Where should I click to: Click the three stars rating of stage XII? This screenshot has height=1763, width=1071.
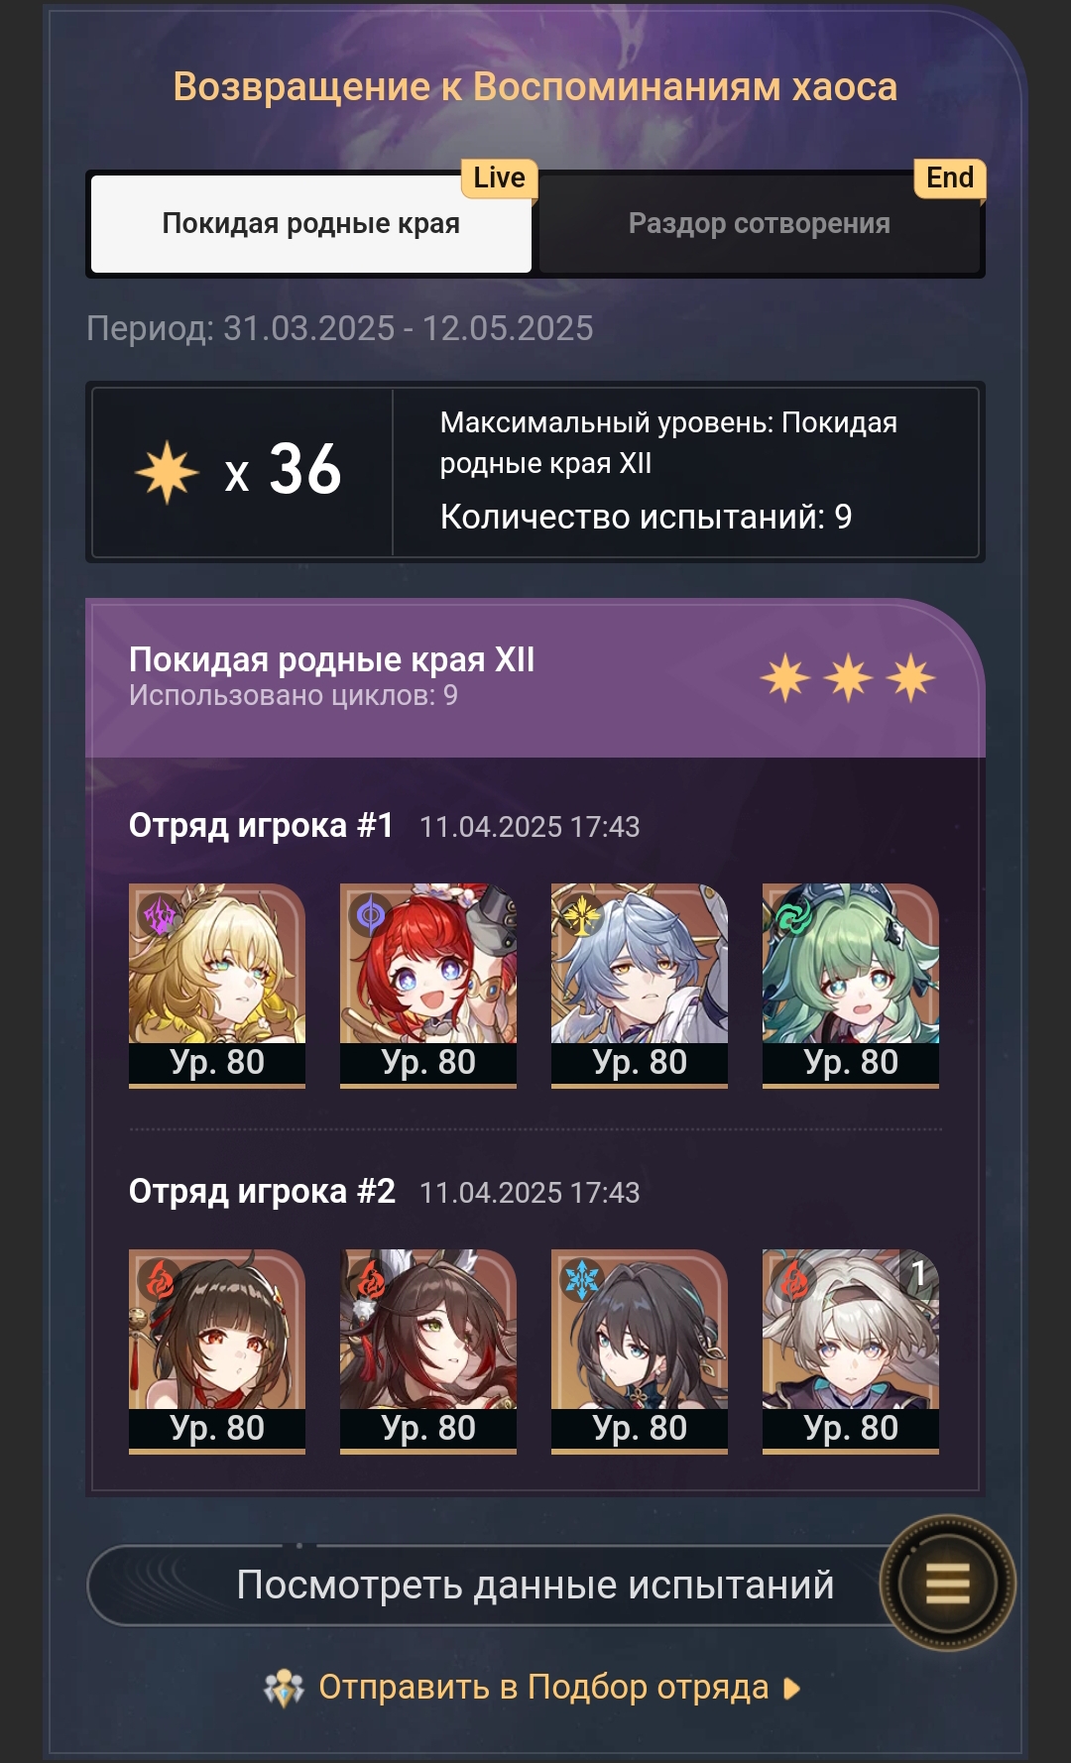848,678
